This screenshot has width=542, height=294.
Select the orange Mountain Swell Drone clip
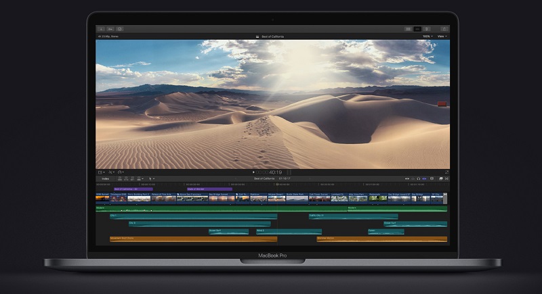point(194,239)
